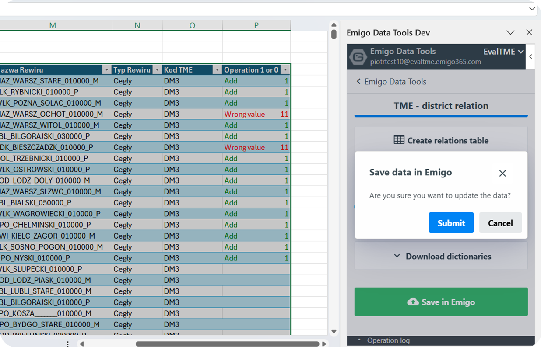The image size is (541, 347).
Task: Close the Emigo Data Tools Dev pane
Action: point(529,33)
